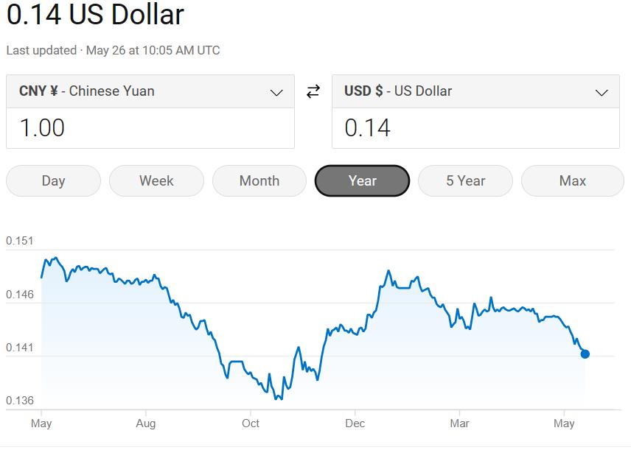Click the Last updated timestamp text
The height and width of the screenshot is (450, 631).
tap(113, 50)
